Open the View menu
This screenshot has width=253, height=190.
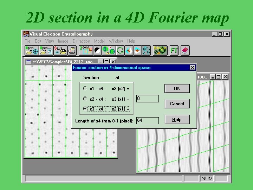pos(50,41)
